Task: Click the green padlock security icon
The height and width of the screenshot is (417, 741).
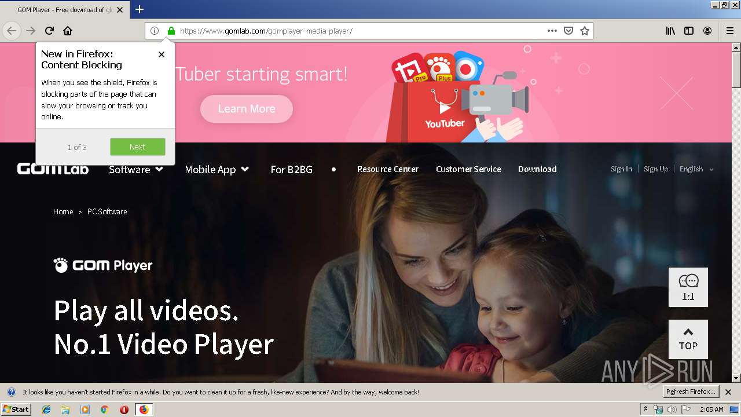Action: [171, 31]
